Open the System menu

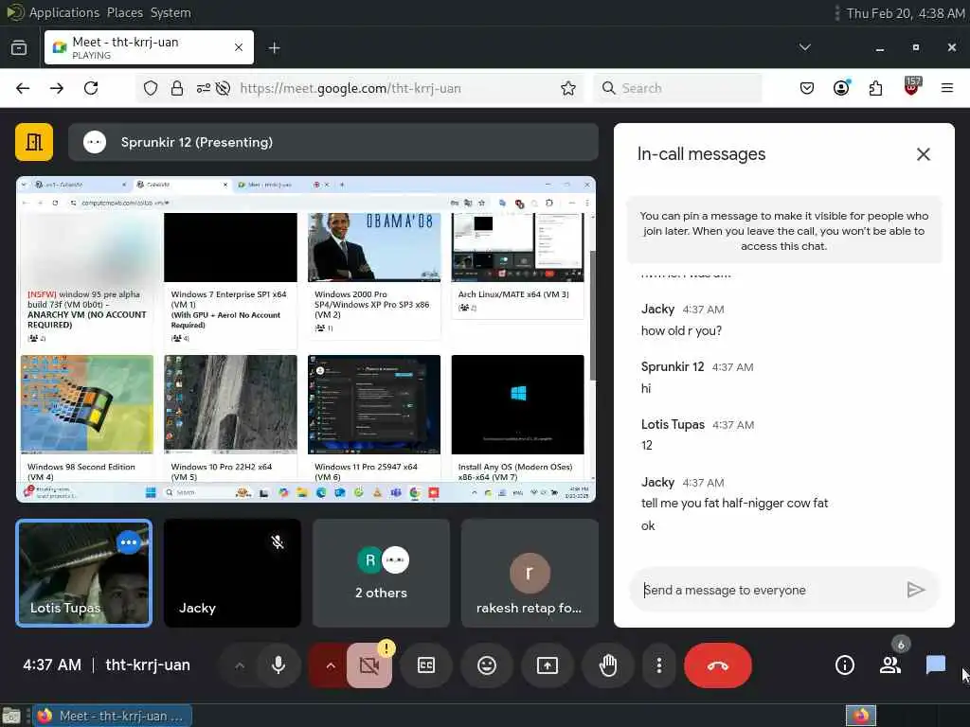171,12
